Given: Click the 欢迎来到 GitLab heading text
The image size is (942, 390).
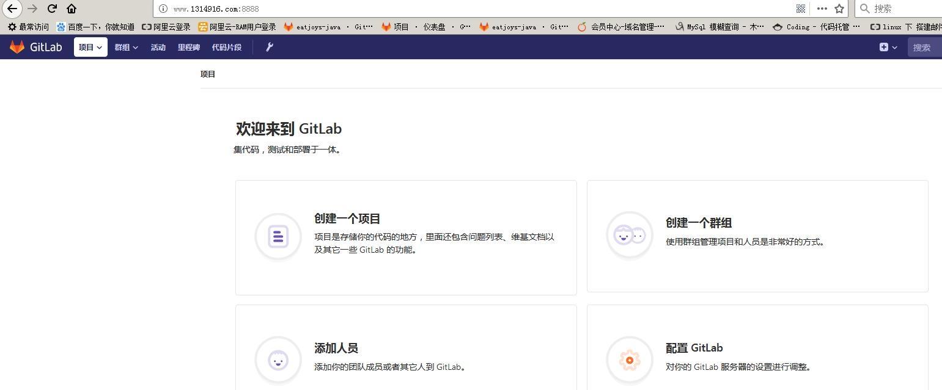Looking at the screenshot, I should [x=289, y=129].
